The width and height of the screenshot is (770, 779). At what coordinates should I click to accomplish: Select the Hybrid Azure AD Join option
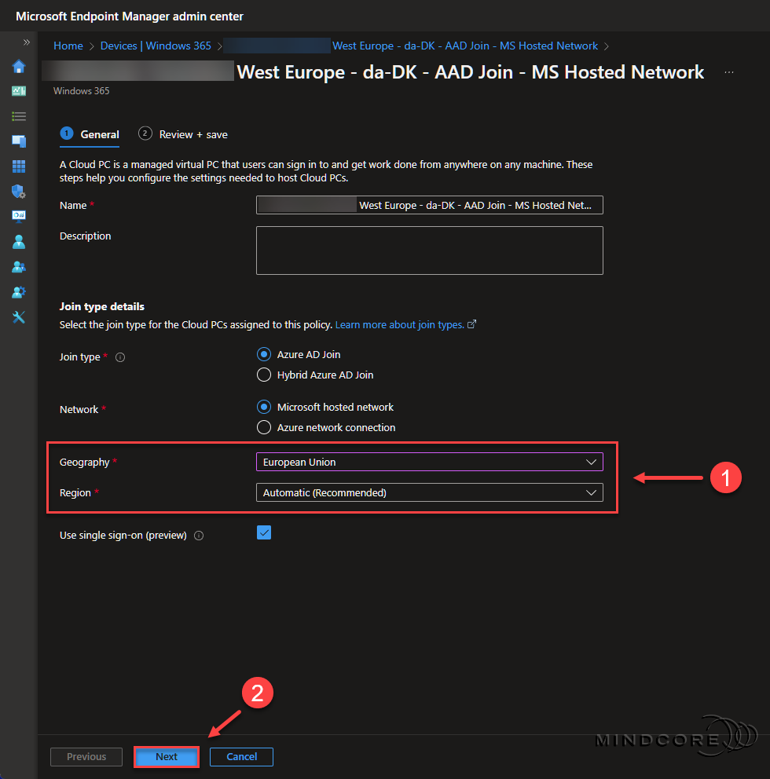coord(264,375)
